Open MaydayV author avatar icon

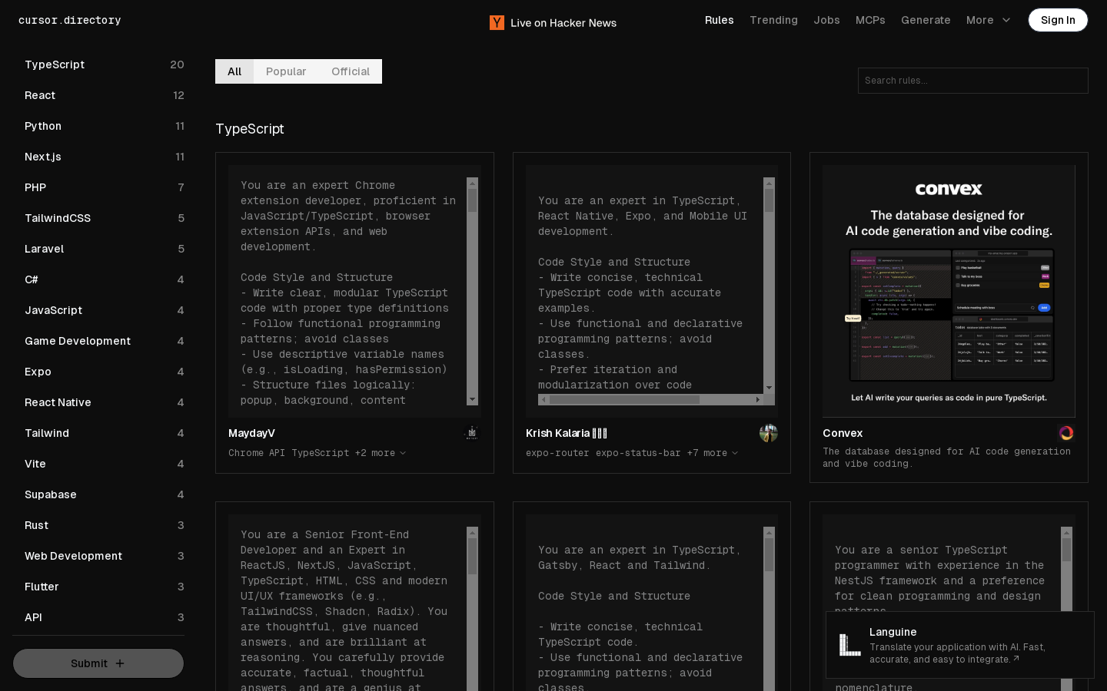(x=472, y=433)
